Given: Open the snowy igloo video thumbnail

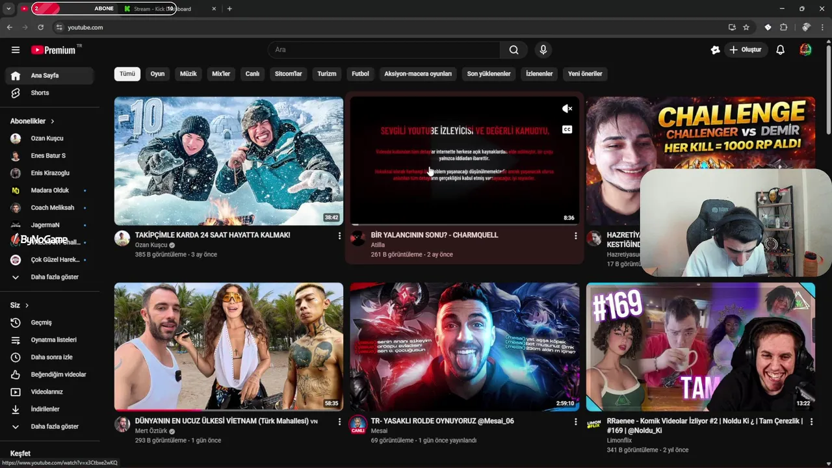Looking at the screenshot, I should (x=229, y=161).
